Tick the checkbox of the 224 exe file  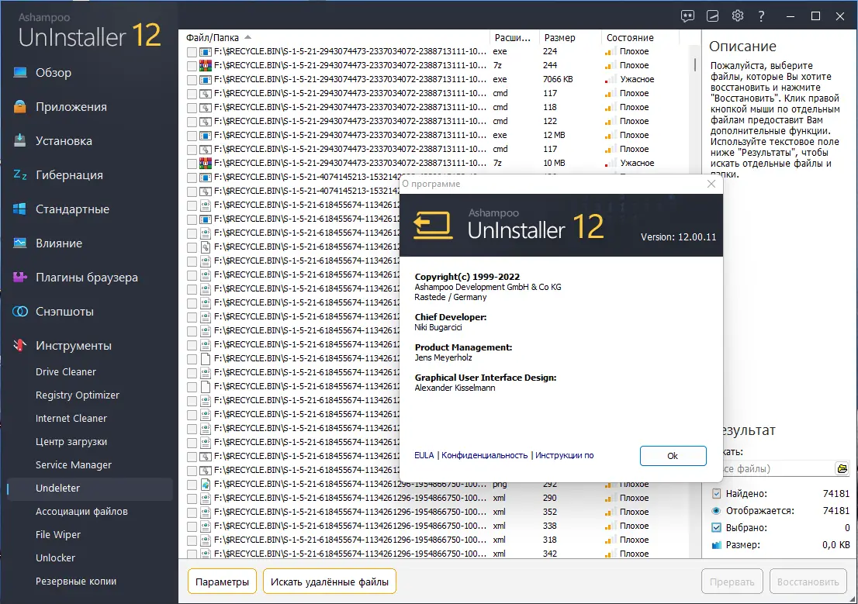click(x=192, y=52)
